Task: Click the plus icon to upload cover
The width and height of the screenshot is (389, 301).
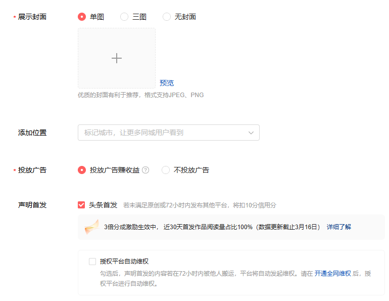Action: click(x=117, y=58)
